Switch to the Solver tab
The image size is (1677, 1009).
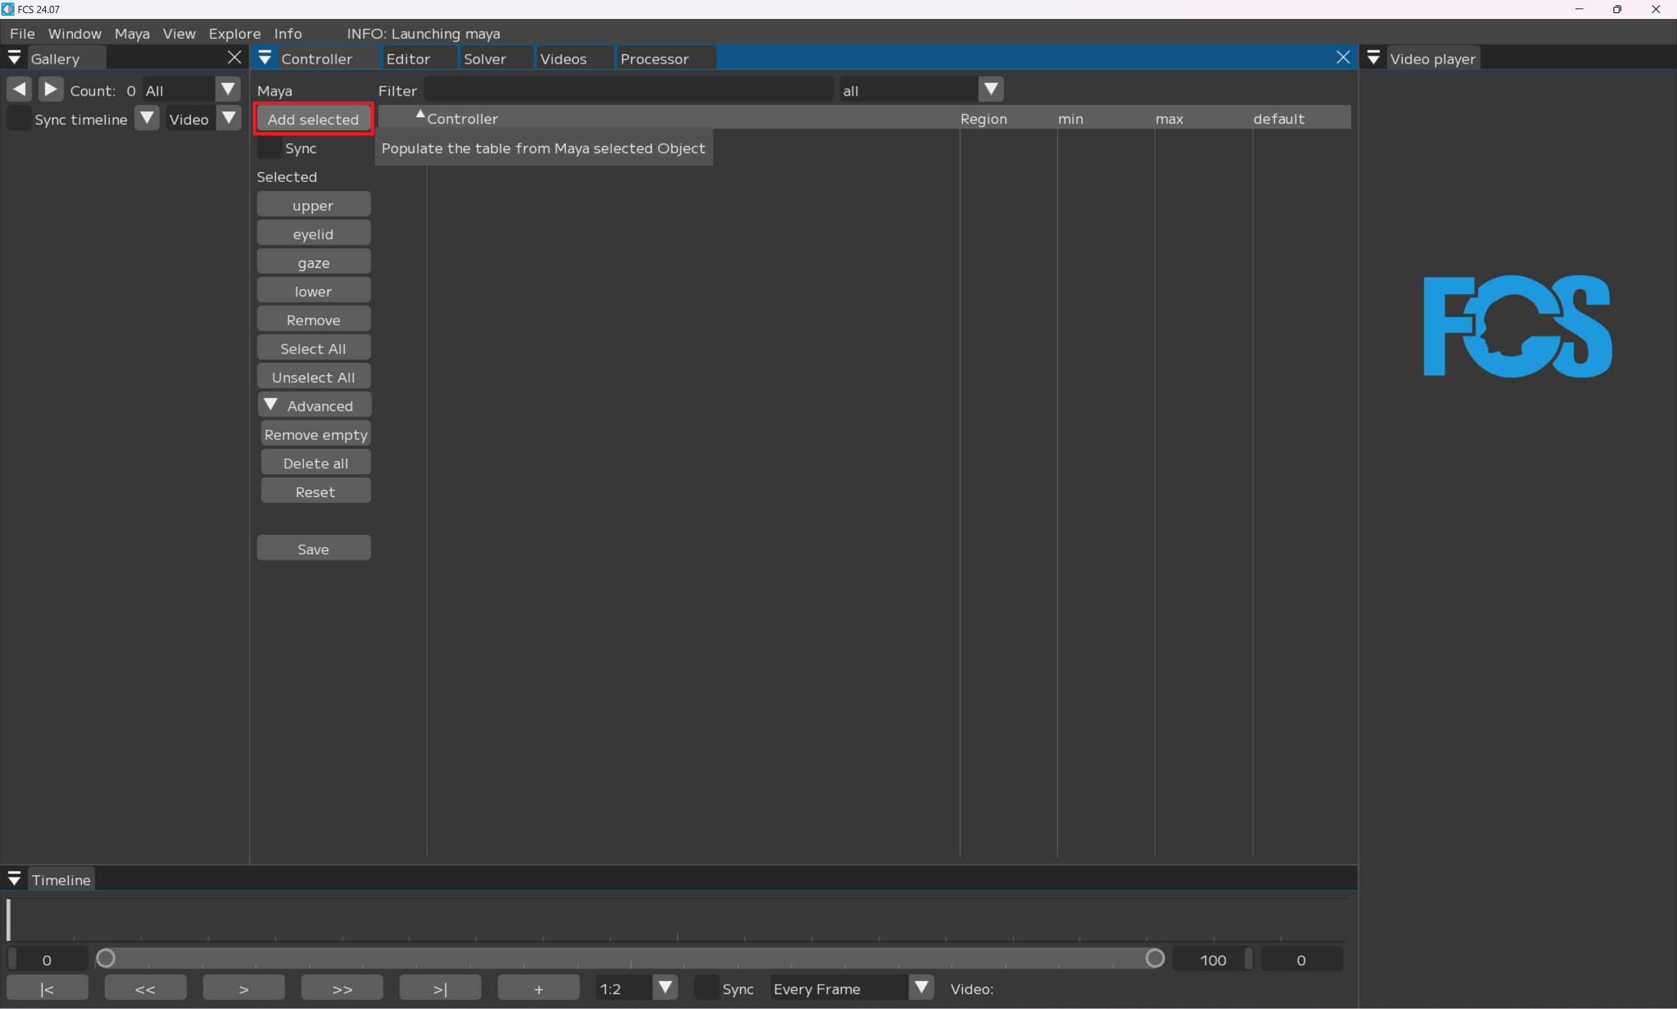click(485, 59)
